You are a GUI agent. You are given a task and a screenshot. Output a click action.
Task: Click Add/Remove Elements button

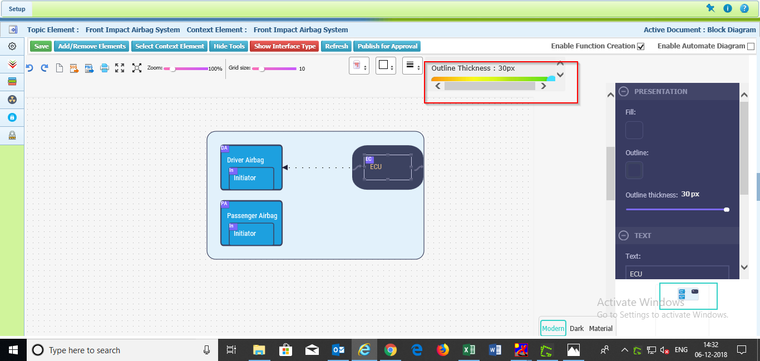coord(92,46)
